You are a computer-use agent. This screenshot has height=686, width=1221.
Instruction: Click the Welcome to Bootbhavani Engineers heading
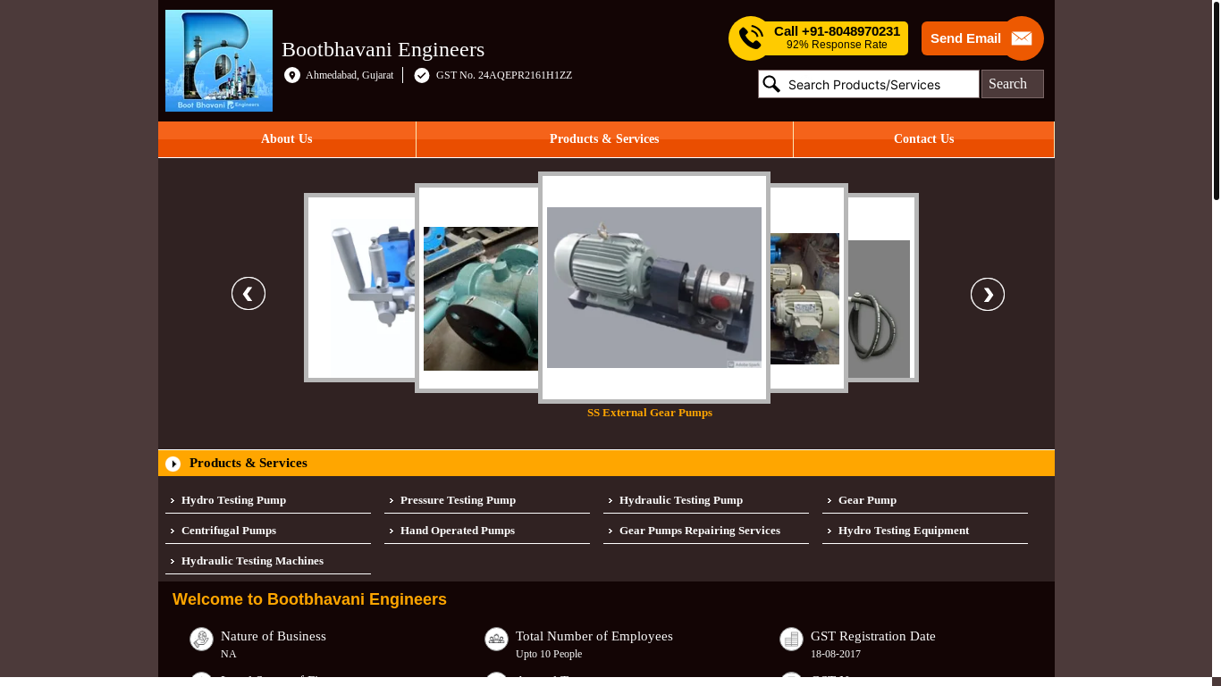[309, 599]
